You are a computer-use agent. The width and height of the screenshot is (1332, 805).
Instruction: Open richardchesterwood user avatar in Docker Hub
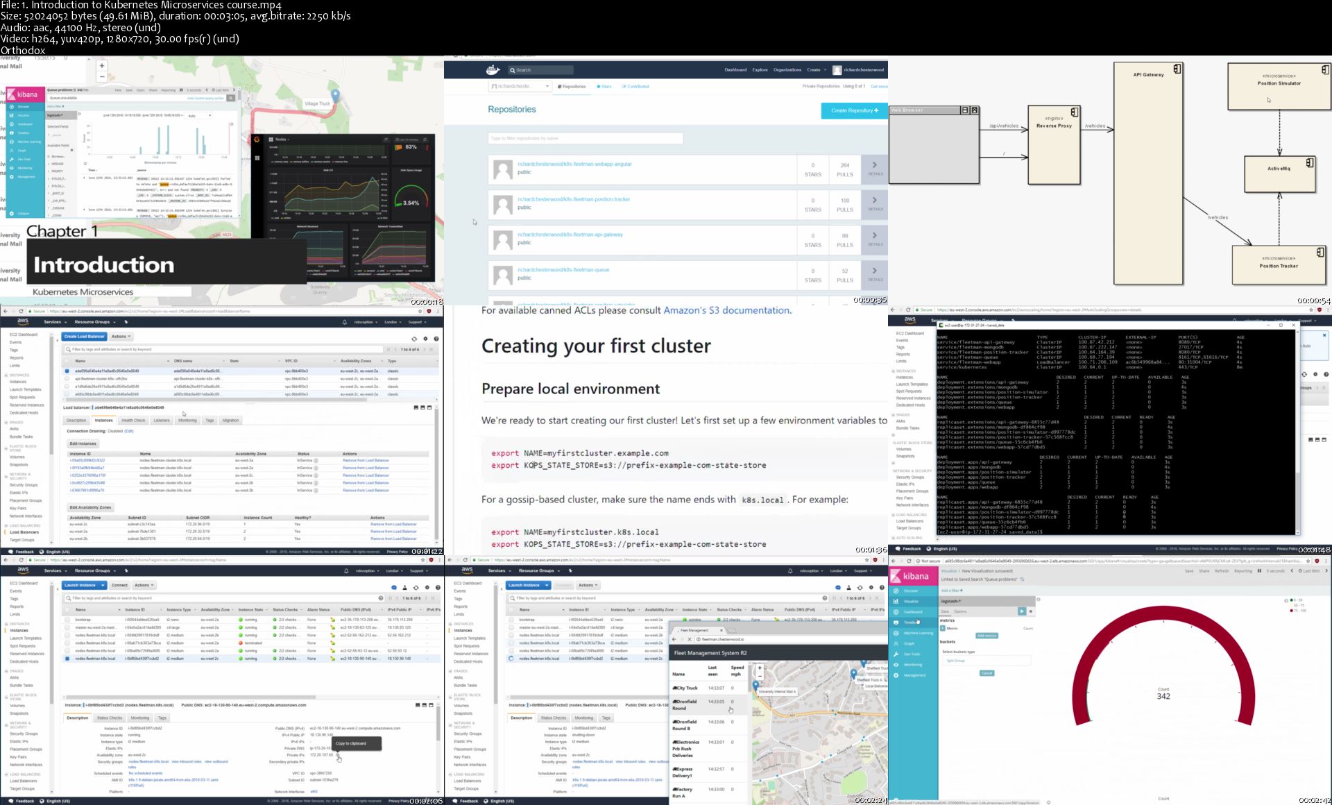tap(837, 70)
